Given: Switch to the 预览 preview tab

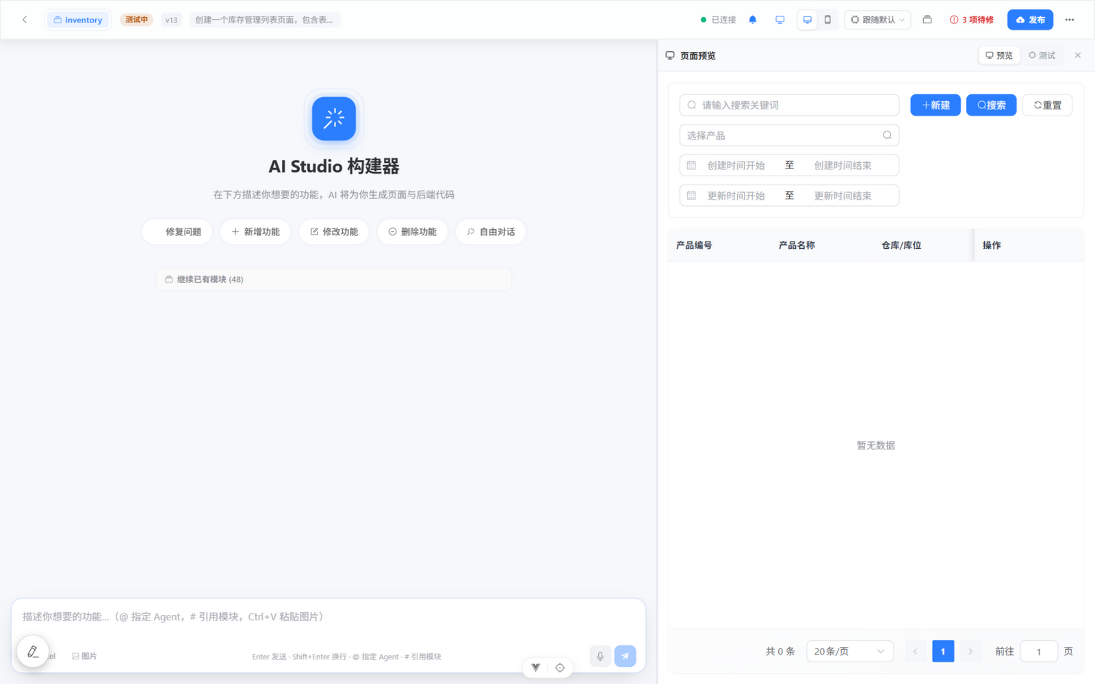Looking at the screenshot, I should (x=999, y=55).
